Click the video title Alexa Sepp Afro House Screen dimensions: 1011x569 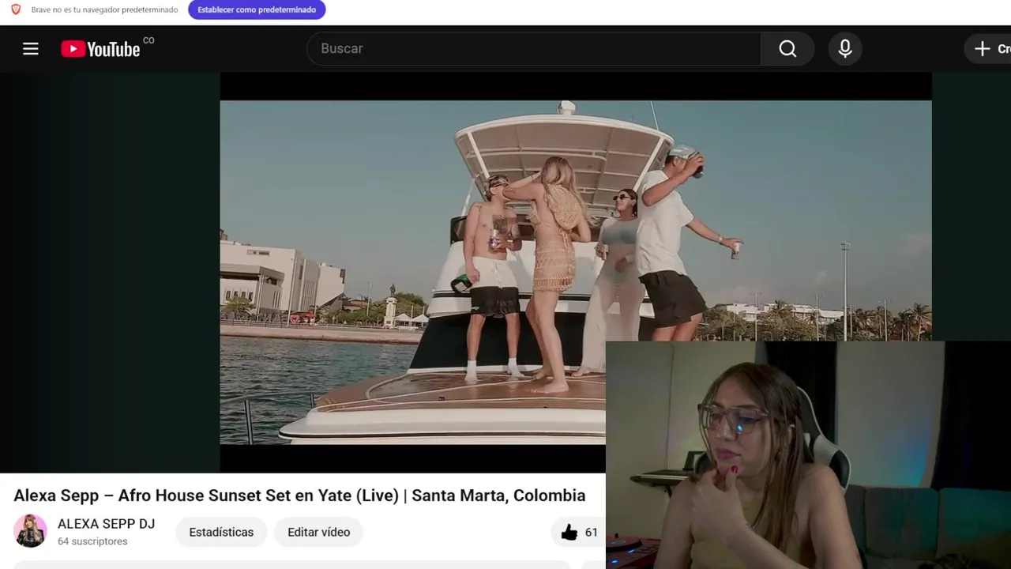(299, 496)
